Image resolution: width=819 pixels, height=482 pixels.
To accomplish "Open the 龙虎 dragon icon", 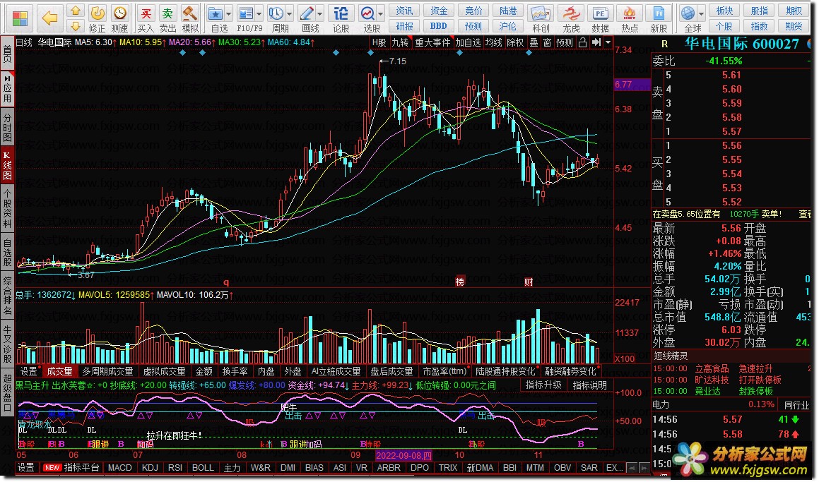I will (x=570, y=13).
